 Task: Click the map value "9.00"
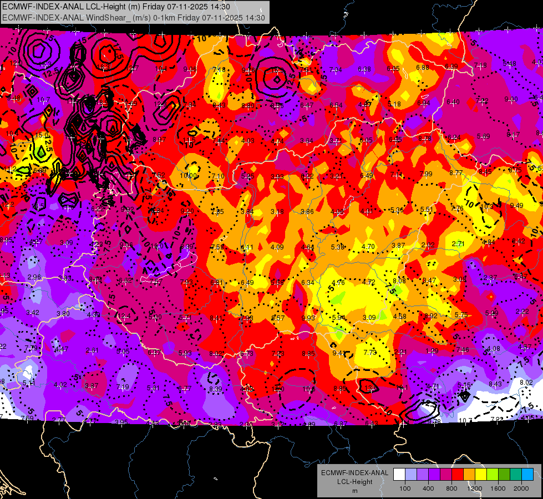point(511,99)
